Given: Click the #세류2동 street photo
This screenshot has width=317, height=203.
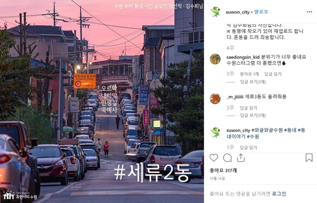Looking at the screenshot, I should point(102,101).
